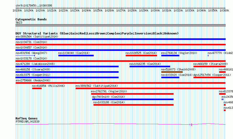Click the 10360k ruler position
Viewport: 233px width, 139px height.
pyautogui.click(x=224, y=10)
